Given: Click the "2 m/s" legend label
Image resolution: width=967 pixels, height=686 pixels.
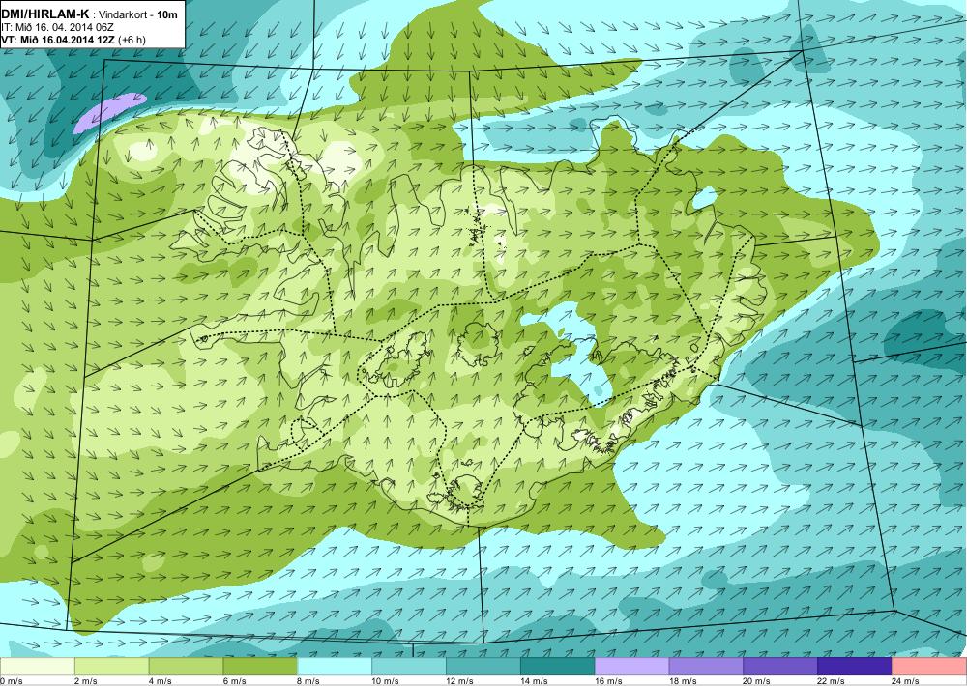Looking at the screenshot, I should (86, 681).
